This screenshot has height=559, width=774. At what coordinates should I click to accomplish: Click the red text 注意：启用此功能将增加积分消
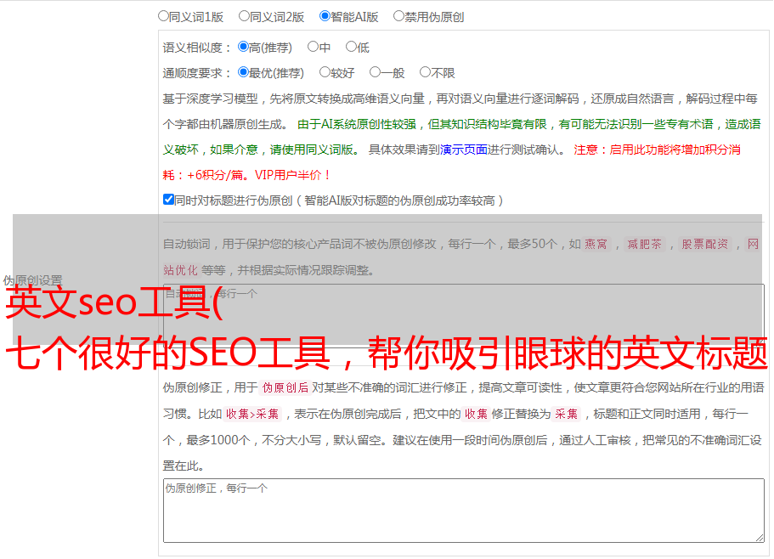click(657, 150)
